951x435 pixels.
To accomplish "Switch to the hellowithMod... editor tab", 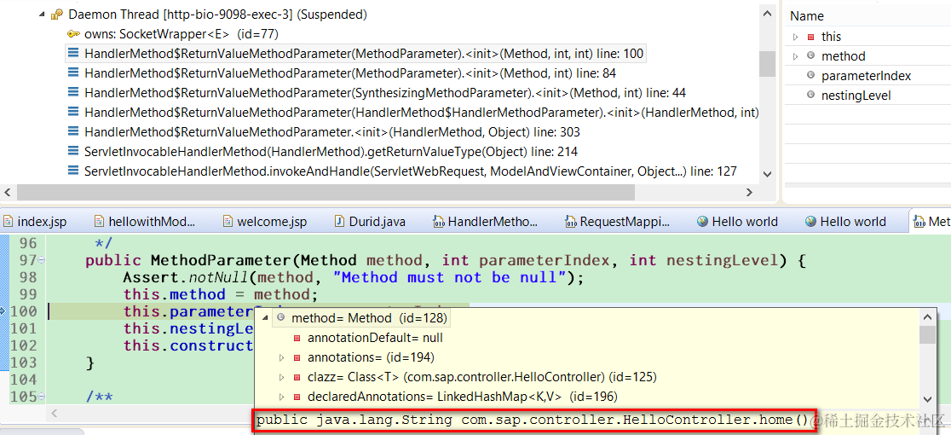I will coord(146,222).
